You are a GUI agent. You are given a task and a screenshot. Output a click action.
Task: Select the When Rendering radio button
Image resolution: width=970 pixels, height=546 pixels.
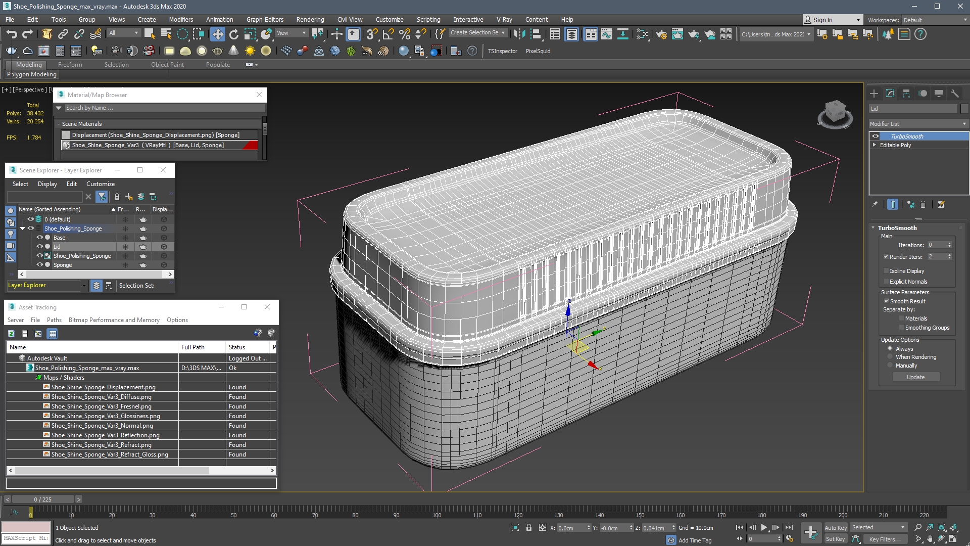(x=890, y=356)
